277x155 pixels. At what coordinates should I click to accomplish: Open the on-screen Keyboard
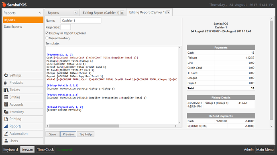tap(10, 149)
